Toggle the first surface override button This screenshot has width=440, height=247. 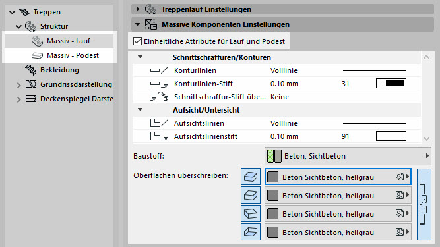pos(251,177)
